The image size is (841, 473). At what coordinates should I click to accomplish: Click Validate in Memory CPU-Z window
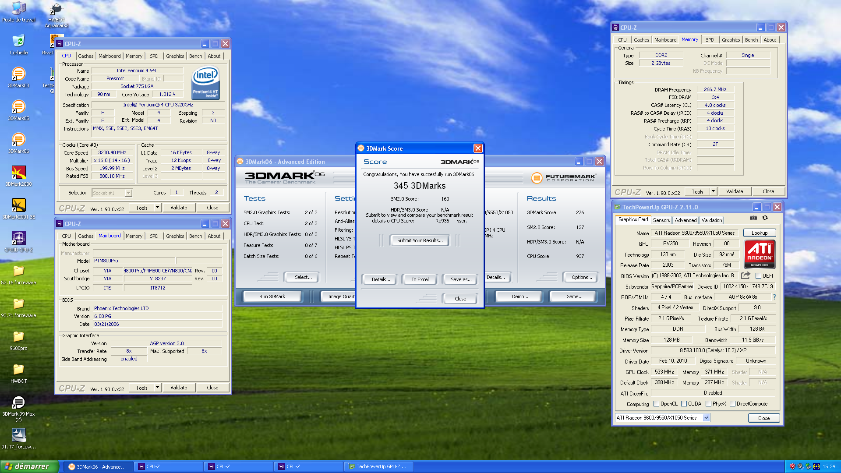pos(735,191)
